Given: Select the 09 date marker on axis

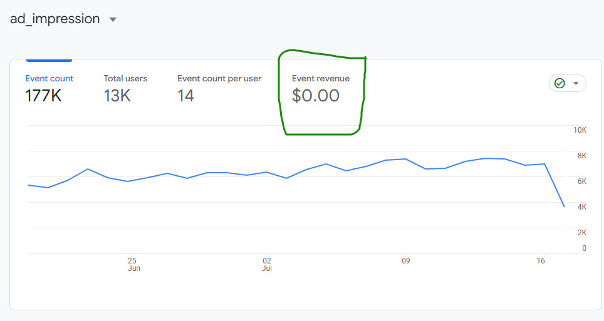Looking at the screenshot, I should (405, 260).
